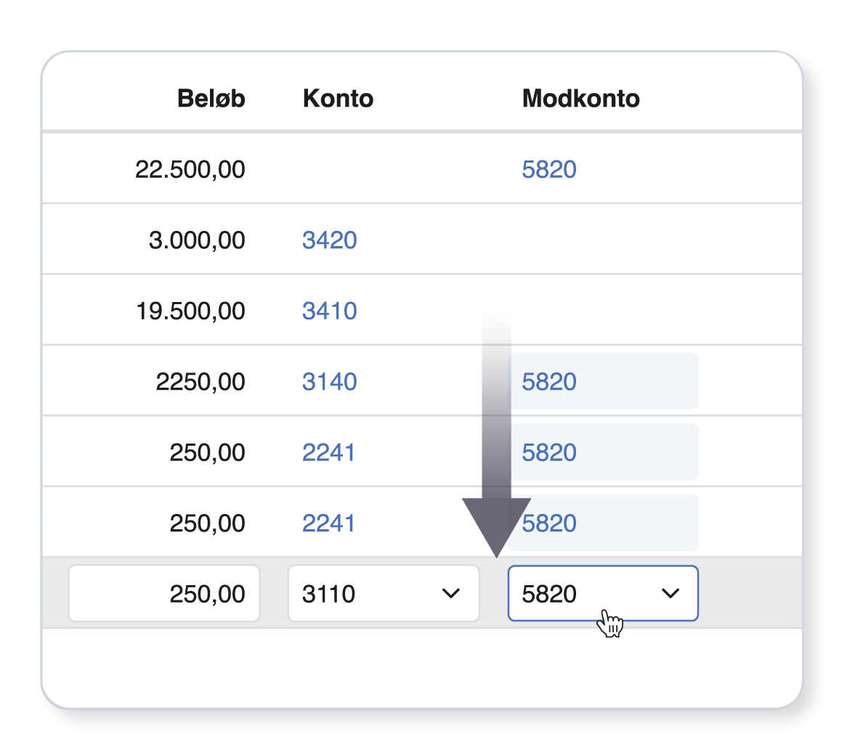Image resolution: width=847 pixels, height=755 pixels.
Task: Click the Modkonto column header
Action: (580, 98)
